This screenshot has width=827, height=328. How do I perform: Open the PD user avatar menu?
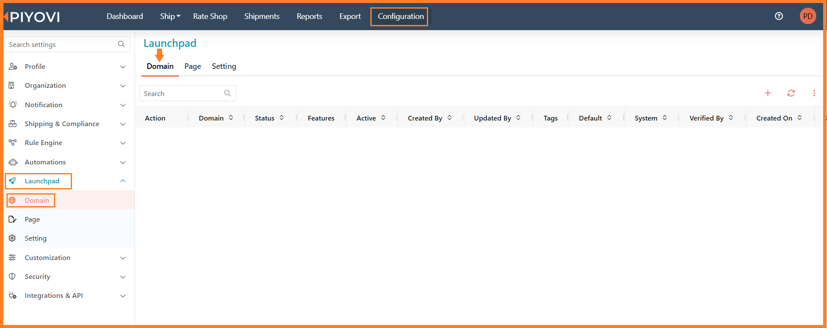tap(808, 16)
